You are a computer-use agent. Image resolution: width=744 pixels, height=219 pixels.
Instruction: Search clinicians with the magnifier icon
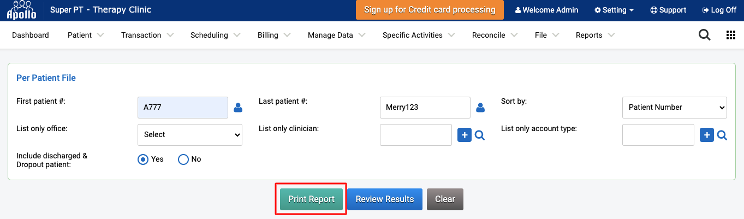coord(480,135)
